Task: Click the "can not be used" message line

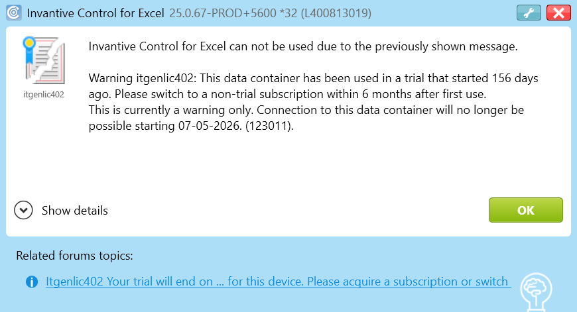Action: (x=302, y=46)
